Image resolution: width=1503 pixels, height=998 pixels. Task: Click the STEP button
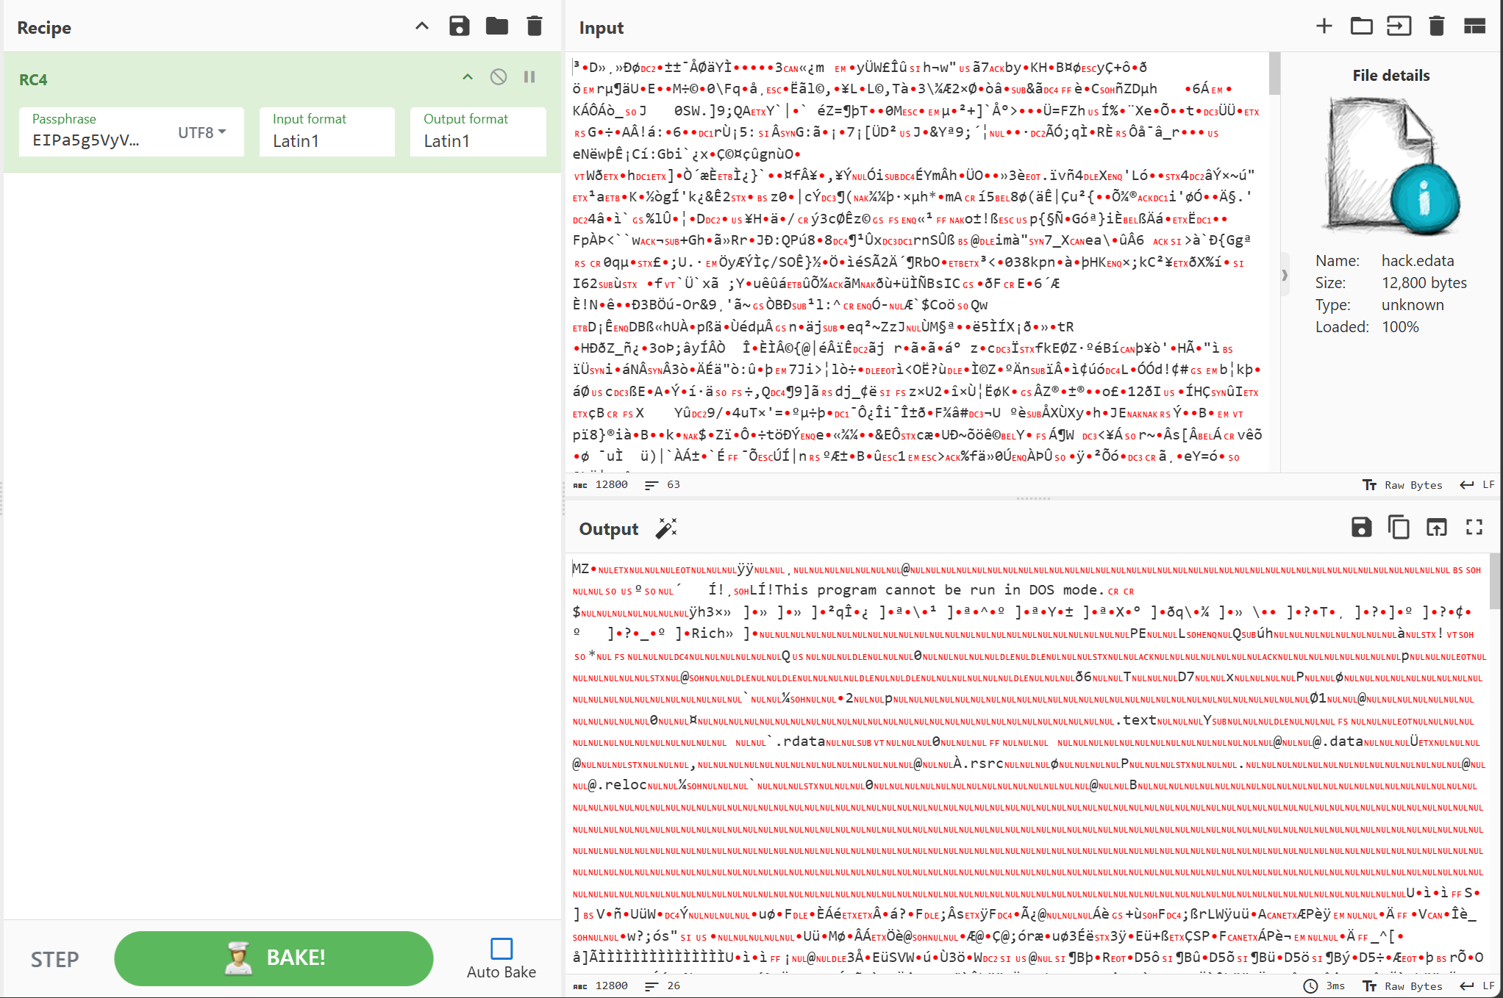click(x=54, y=959)
